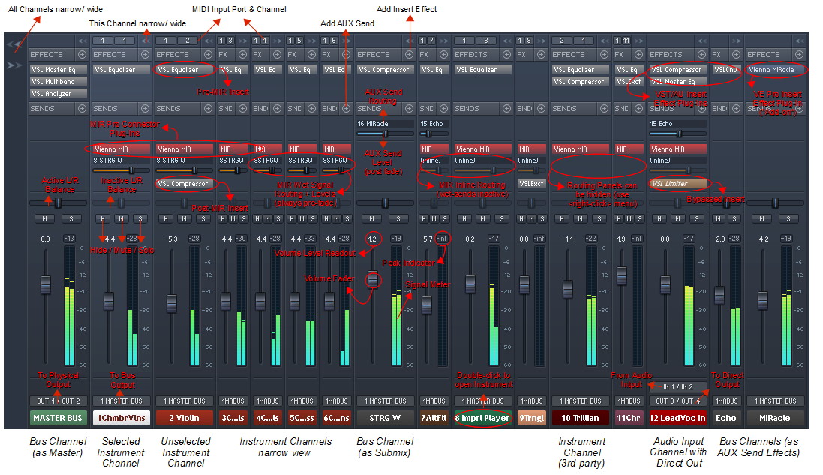Hide the 10 Trillian channel with H button

(562, 218)
